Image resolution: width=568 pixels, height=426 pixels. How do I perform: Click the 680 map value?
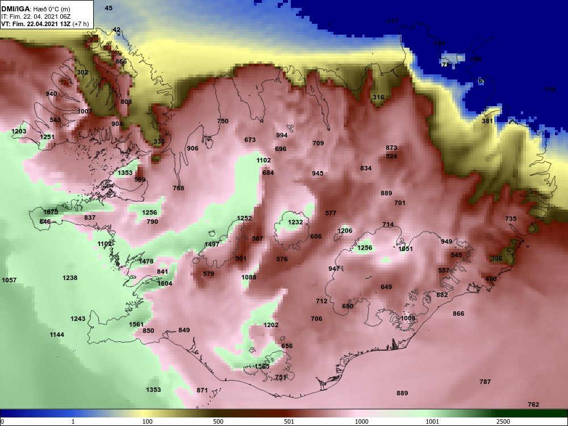tap(348, 306)
